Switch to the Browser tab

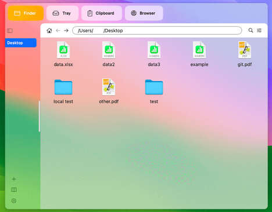[144, 13]
